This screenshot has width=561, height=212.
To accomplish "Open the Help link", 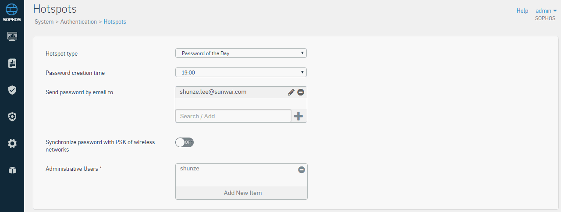I will coord(522,11).
